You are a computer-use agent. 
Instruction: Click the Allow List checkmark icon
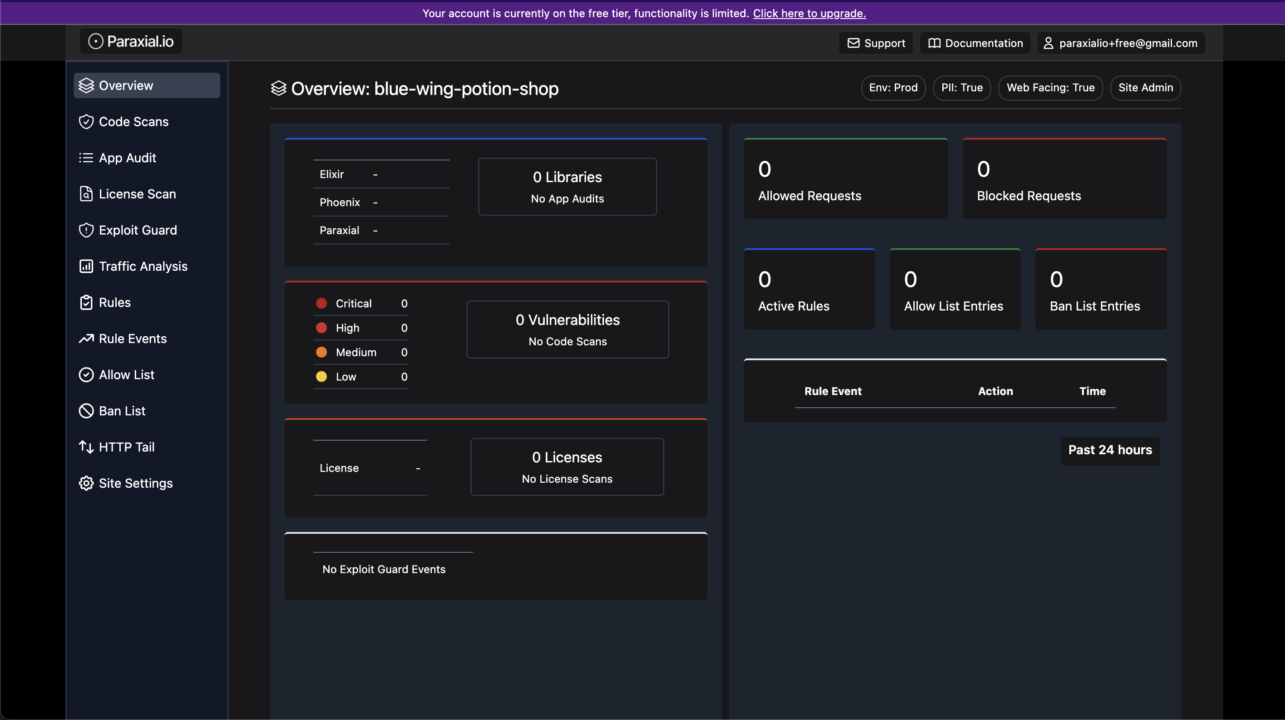(x=86, y=375)
